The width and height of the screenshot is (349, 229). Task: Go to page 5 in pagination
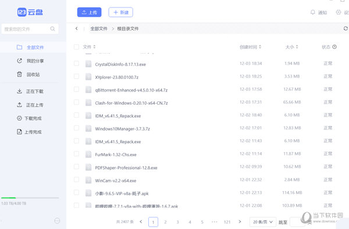(x=202, y=222)
